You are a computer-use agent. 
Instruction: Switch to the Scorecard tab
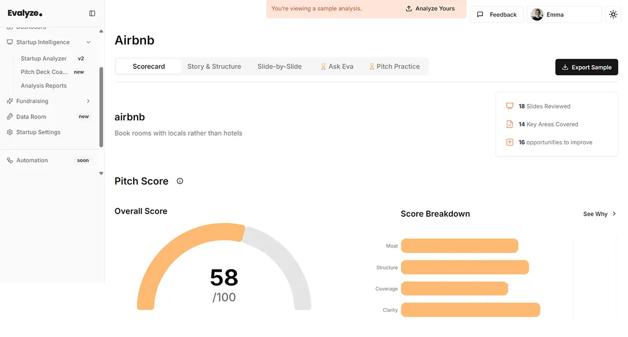point(149,66)
